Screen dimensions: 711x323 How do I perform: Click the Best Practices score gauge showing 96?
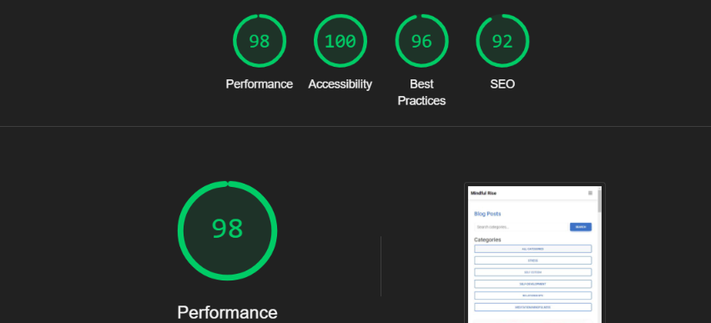coord(421,41)
